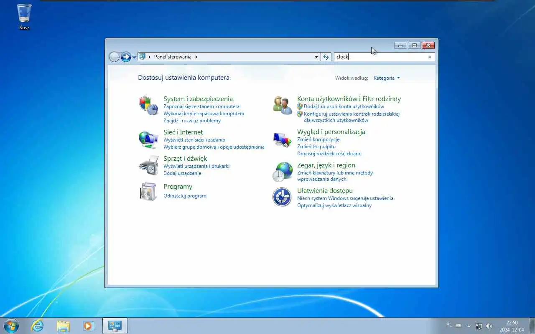
Task: Click Optymalizuj wyświetlacz wizualny link
Action: [x=334, y=205]
